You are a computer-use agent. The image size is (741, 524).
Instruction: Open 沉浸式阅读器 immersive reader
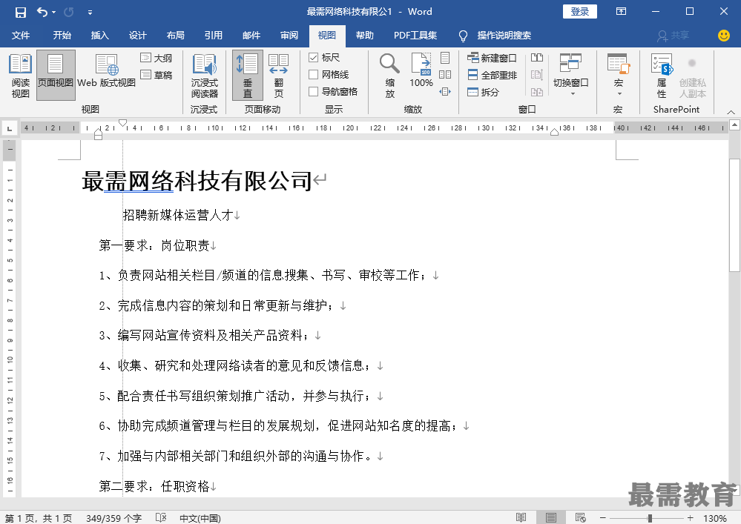pyautogui.click(x=204, y=76)
